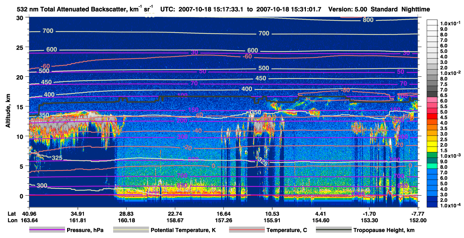Click the 'Version: 5.00' label
This screenshot has width=464, height=238.
(348, 10)
